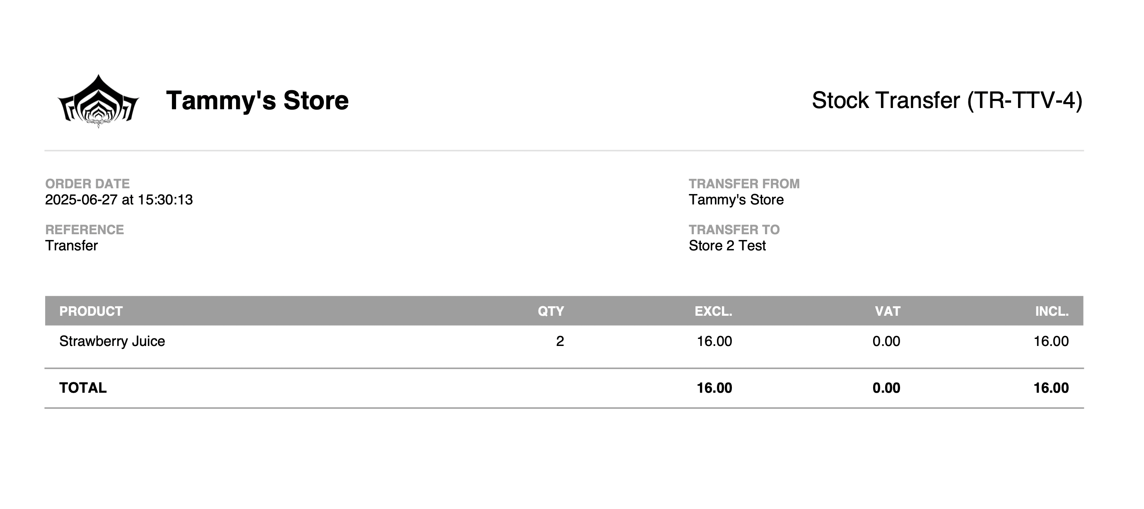Click the quantity 2 for Strawberry Juice
The height and width of the screenshot is (509, 1144).
click(x=560, y=341)
